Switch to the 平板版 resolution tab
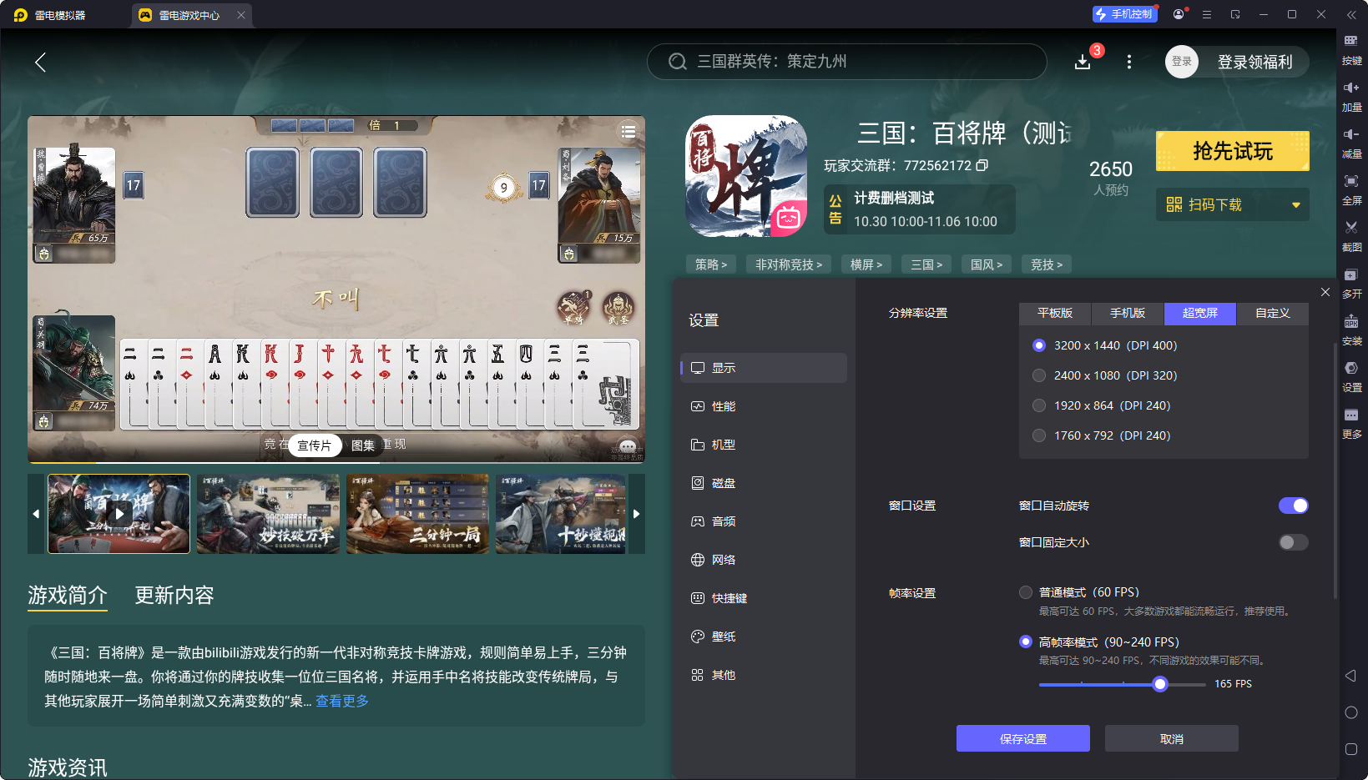Viewport: 1368px width, 780px height. (x=1055, y=314)
